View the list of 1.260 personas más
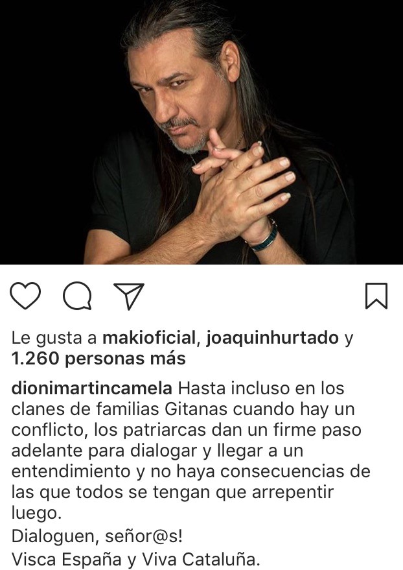The image size is (403, 570). (x=98, y=359)
